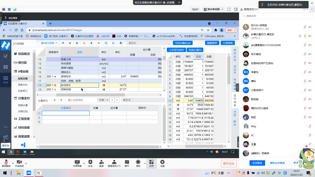This screenshot has width=315, height=177.
Task: Click the copy icon in ledger toolbar
Action: (x=106, y=43)
